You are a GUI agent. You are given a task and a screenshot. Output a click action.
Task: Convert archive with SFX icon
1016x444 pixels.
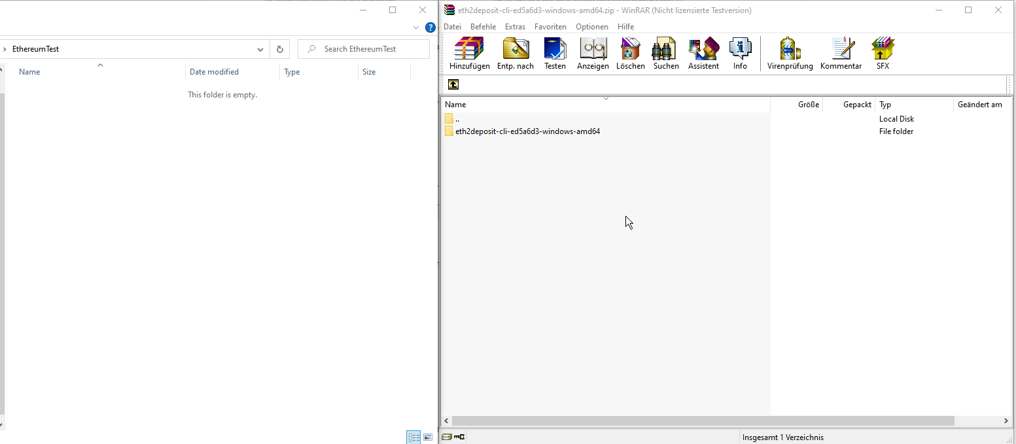[x=883, y=54]
